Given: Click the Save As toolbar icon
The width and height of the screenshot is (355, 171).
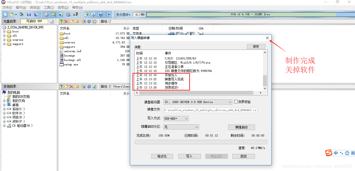Looking at the screenshot, I should point(36,15).
